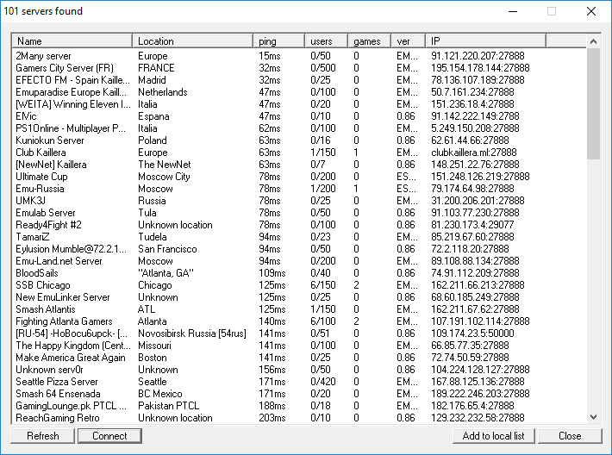Select SSB Chicago server
The width and height of the screenshot is (612, 455).
click(299, 285)
